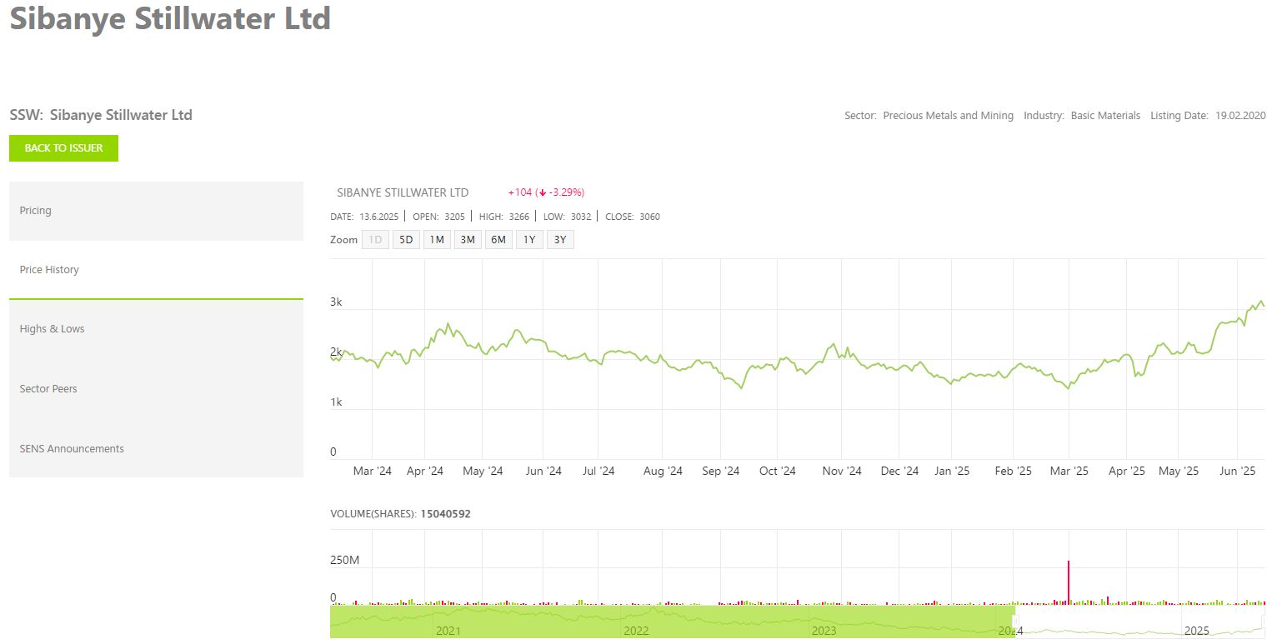The height and width of the screenshot is (644, 1277).
Task: Click the navigator left range handle
Action: click(x=1015, y=621)
